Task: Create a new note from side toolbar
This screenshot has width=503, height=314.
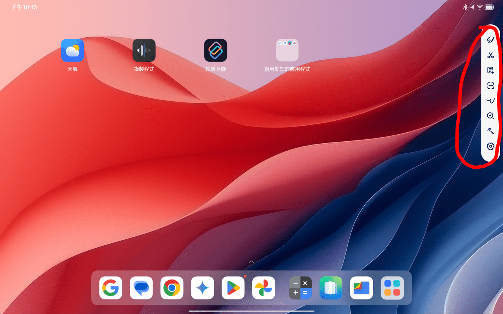Action: click(x=490, y=71)
